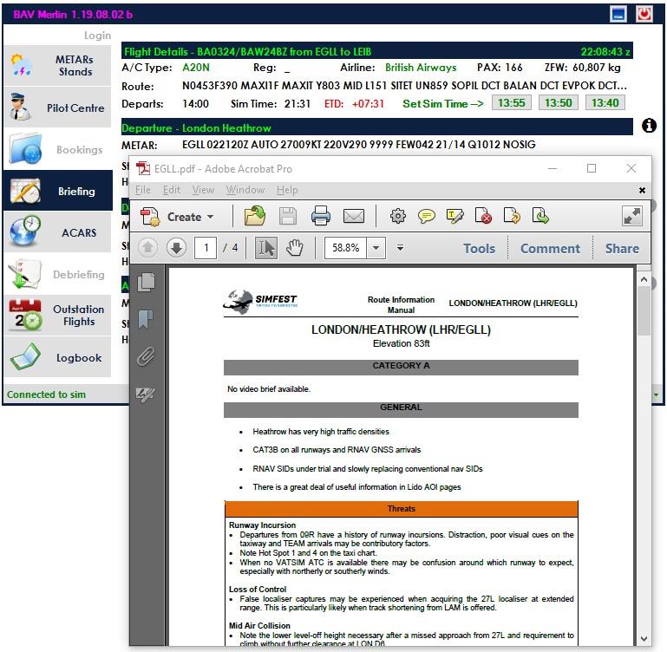Open the Bookings section
Viewport: 667px width, 652px height.
coord(57,149)
